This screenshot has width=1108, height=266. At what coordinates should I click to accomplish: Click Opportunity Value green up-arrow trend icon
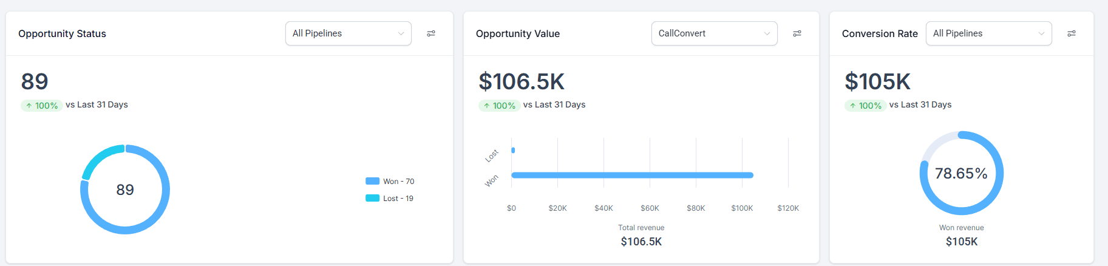point(486,106)
